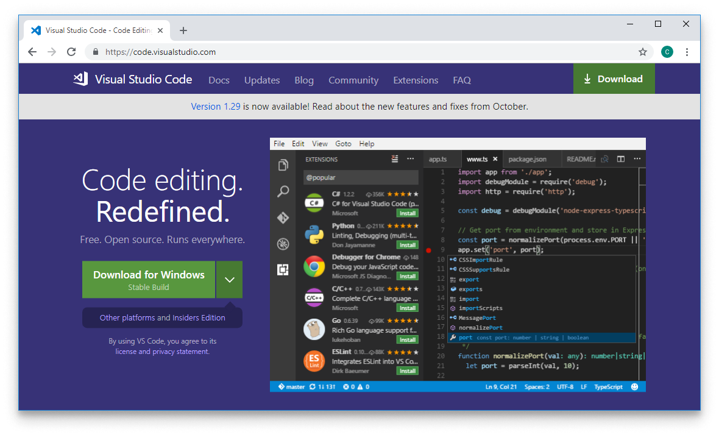Click the @popular extensions search field
The image size is (719, 435).
click(x=361, y=177)
